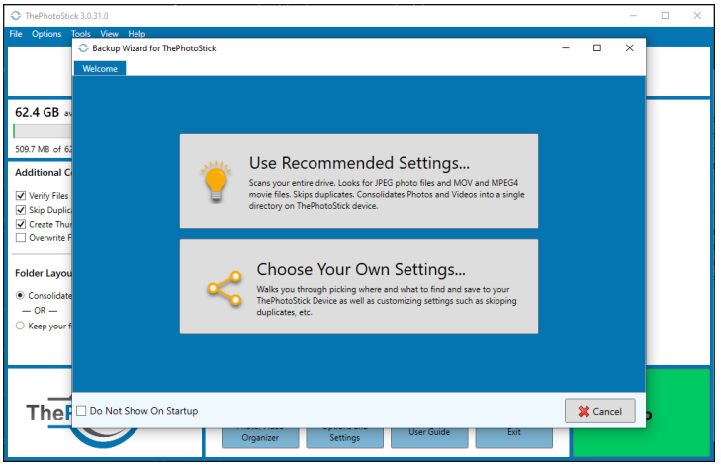Choose Choose Your Own Settings option
Image resolution: width=721 pixels, height=467 pixels.
359,287
